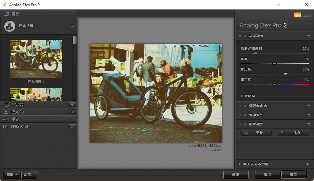
Task: Click the 變換 shuffle button
Action: pyautogui.click(x=256, y=132)
